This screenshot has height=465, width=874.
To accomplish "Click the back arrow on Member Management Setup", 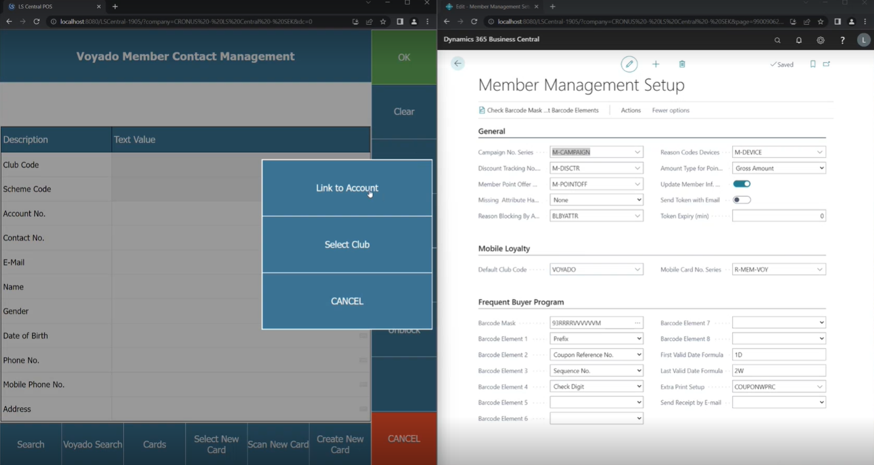I will pyautogui.click(x=458, y=64).
